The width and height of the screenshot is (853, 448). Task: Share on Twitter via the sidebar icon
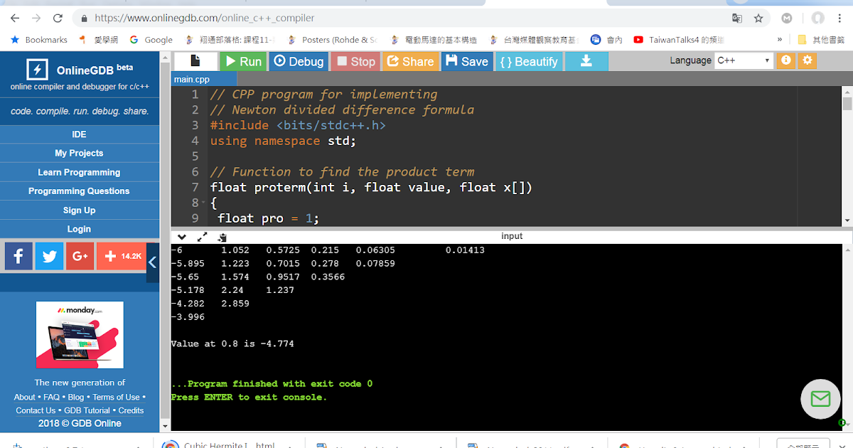pyautogui.click(x=49, y=256)
